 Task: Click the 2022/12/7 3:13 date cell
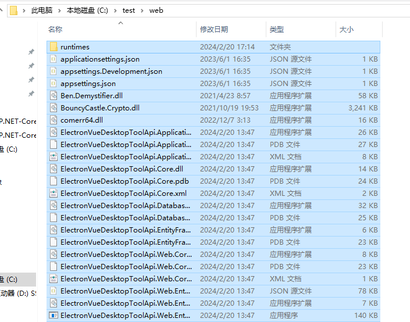[225, 120]
